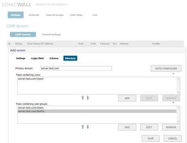Remove the selected user groups tree
187x143 pixels.
coord(171,127)
